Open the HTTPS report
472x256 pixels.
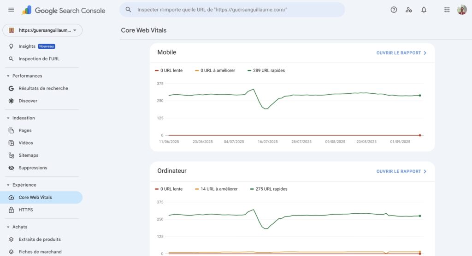41,210
